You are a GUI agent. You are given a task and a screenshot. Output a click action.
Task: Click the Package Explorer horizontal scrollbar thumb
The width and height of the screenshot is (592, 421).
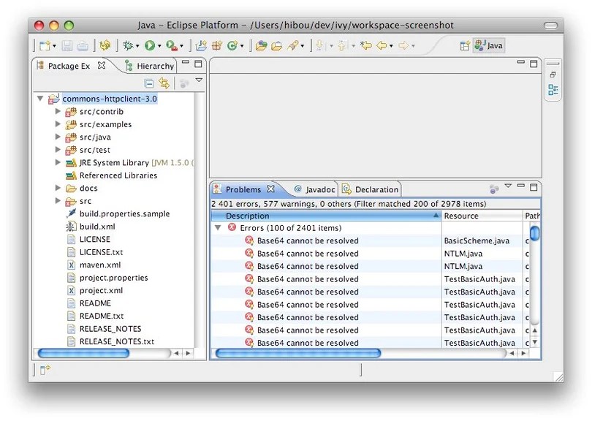click(83, 354)
